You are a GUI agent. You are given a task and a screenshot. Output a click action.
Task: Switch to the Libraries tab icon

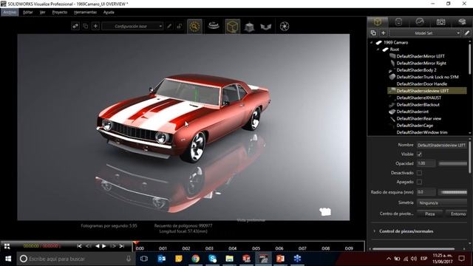coord(462,21)
